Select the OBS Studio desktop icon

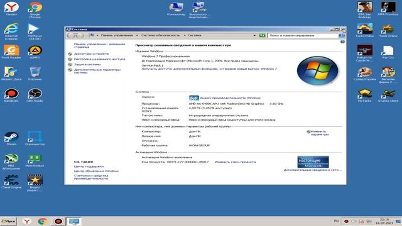(35, 95)
